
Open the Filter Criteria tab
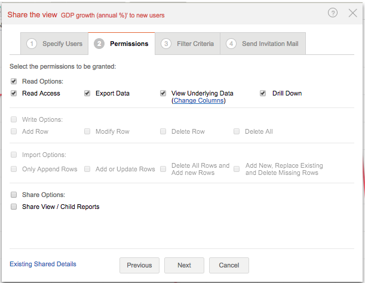point(188,44)
